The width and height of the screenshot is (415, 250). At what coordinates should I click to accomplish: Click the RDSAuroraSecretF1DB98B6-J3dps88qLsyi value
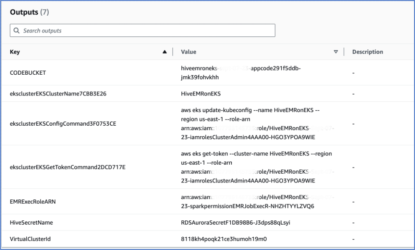click(236, 222)
